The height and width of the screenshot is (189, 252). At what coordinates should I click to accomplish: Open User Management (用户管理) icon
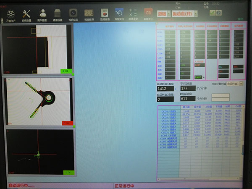[43, 14]
